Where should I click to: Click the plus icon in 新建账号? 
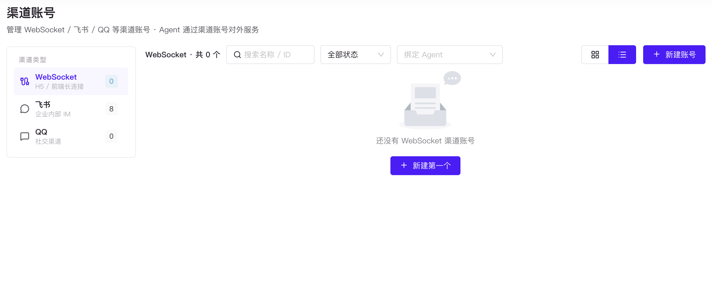(657, 54)
